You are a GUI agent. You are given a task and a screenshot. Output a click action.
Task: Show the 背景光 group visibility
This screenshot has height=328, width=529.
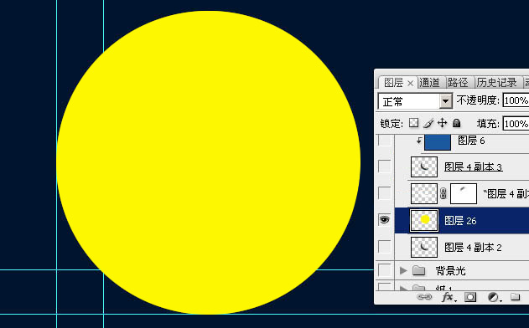[384, 269]
